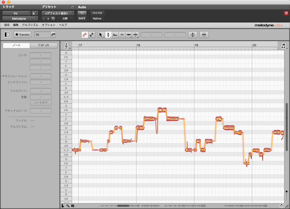Open the <デフォルト設定> preset dropdown
The width and height of the screenshot is (290, 209).
pyautogui.click(x=58, y=13)
